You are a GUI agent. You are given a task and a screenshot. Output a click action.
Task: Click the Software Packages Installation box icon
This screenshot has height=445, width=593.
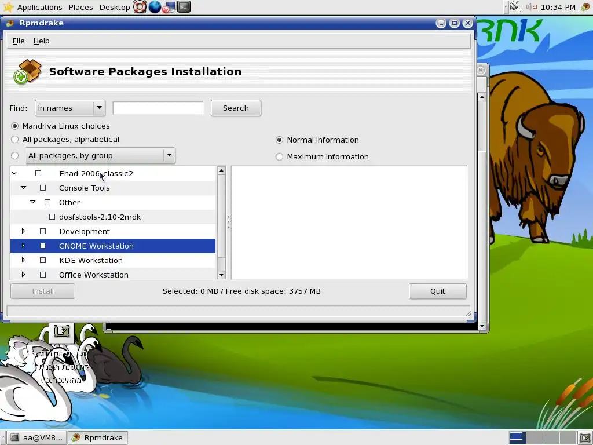click(28, 71)
